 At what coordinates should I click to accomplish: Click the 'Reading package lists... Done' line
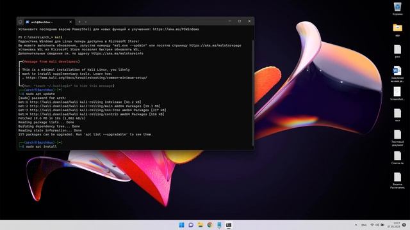coord(46,122)
